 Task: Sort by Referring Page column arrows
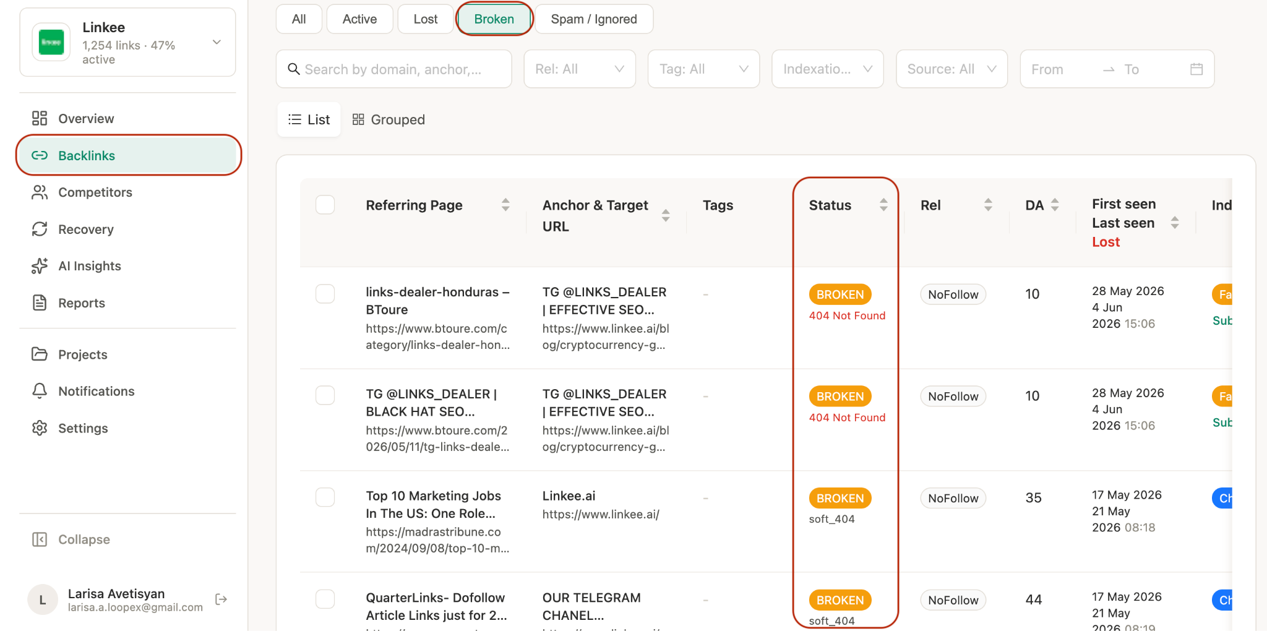(505, 205)
